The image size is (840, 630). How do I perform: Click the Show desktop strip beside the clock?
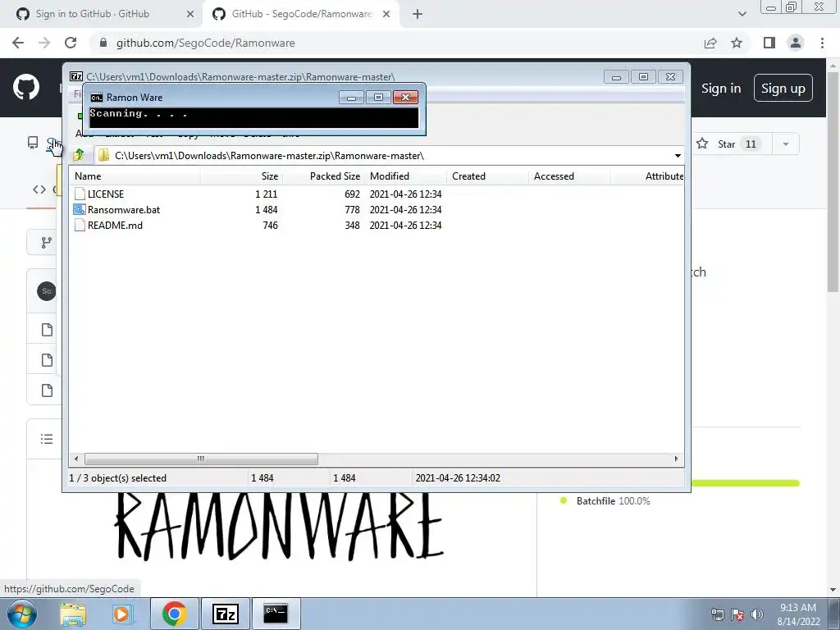point(833,614)
